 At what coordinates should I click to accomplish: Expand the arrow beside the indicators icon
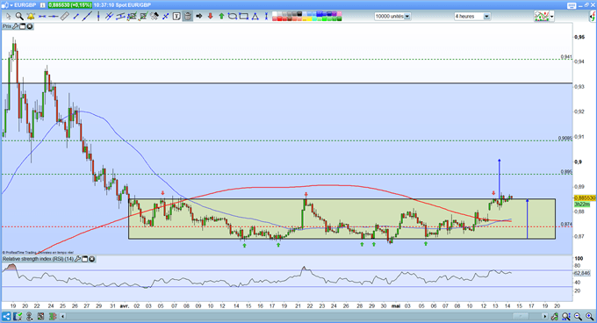pos(551,17)
